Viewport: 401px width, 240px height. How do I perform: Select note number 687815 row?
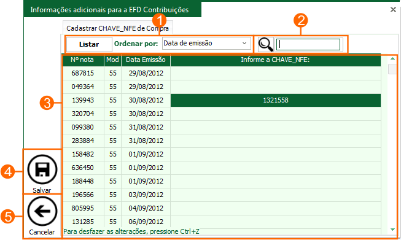click(222, 74)
